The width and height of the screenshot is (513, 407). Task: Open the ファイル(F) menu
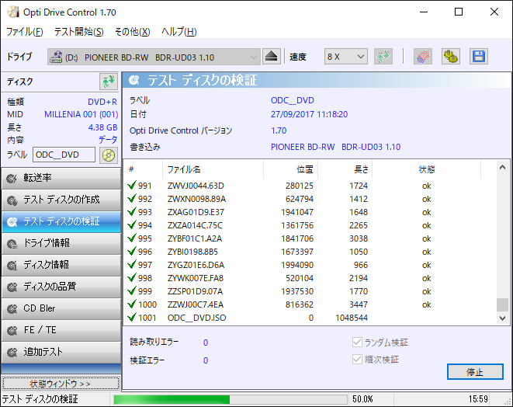click(x=25, y=32)
